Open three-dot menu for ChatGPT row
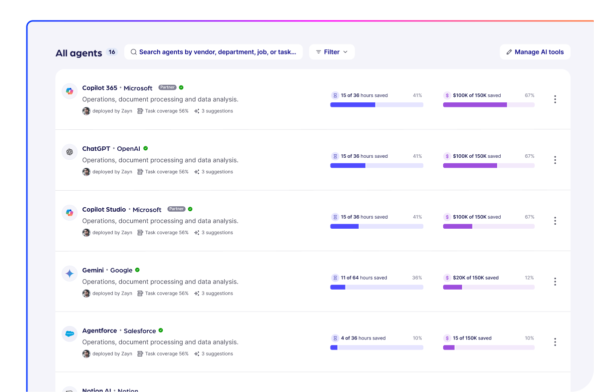The image size is (594, 392). pos(555,160)
